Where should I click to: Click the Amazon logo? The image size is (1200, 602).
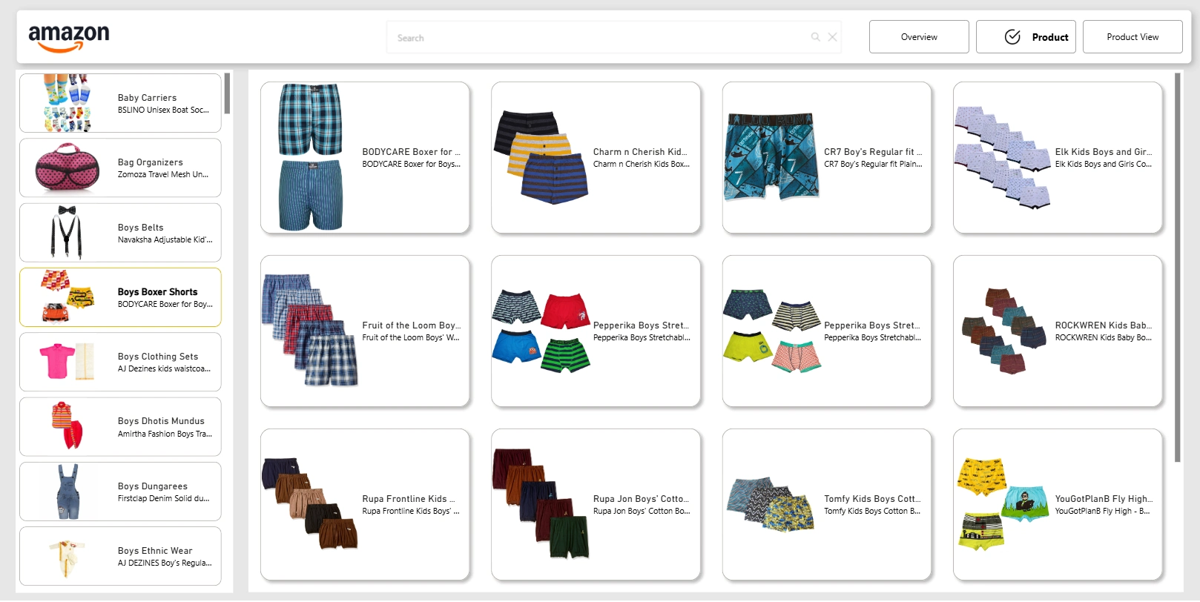68,38
